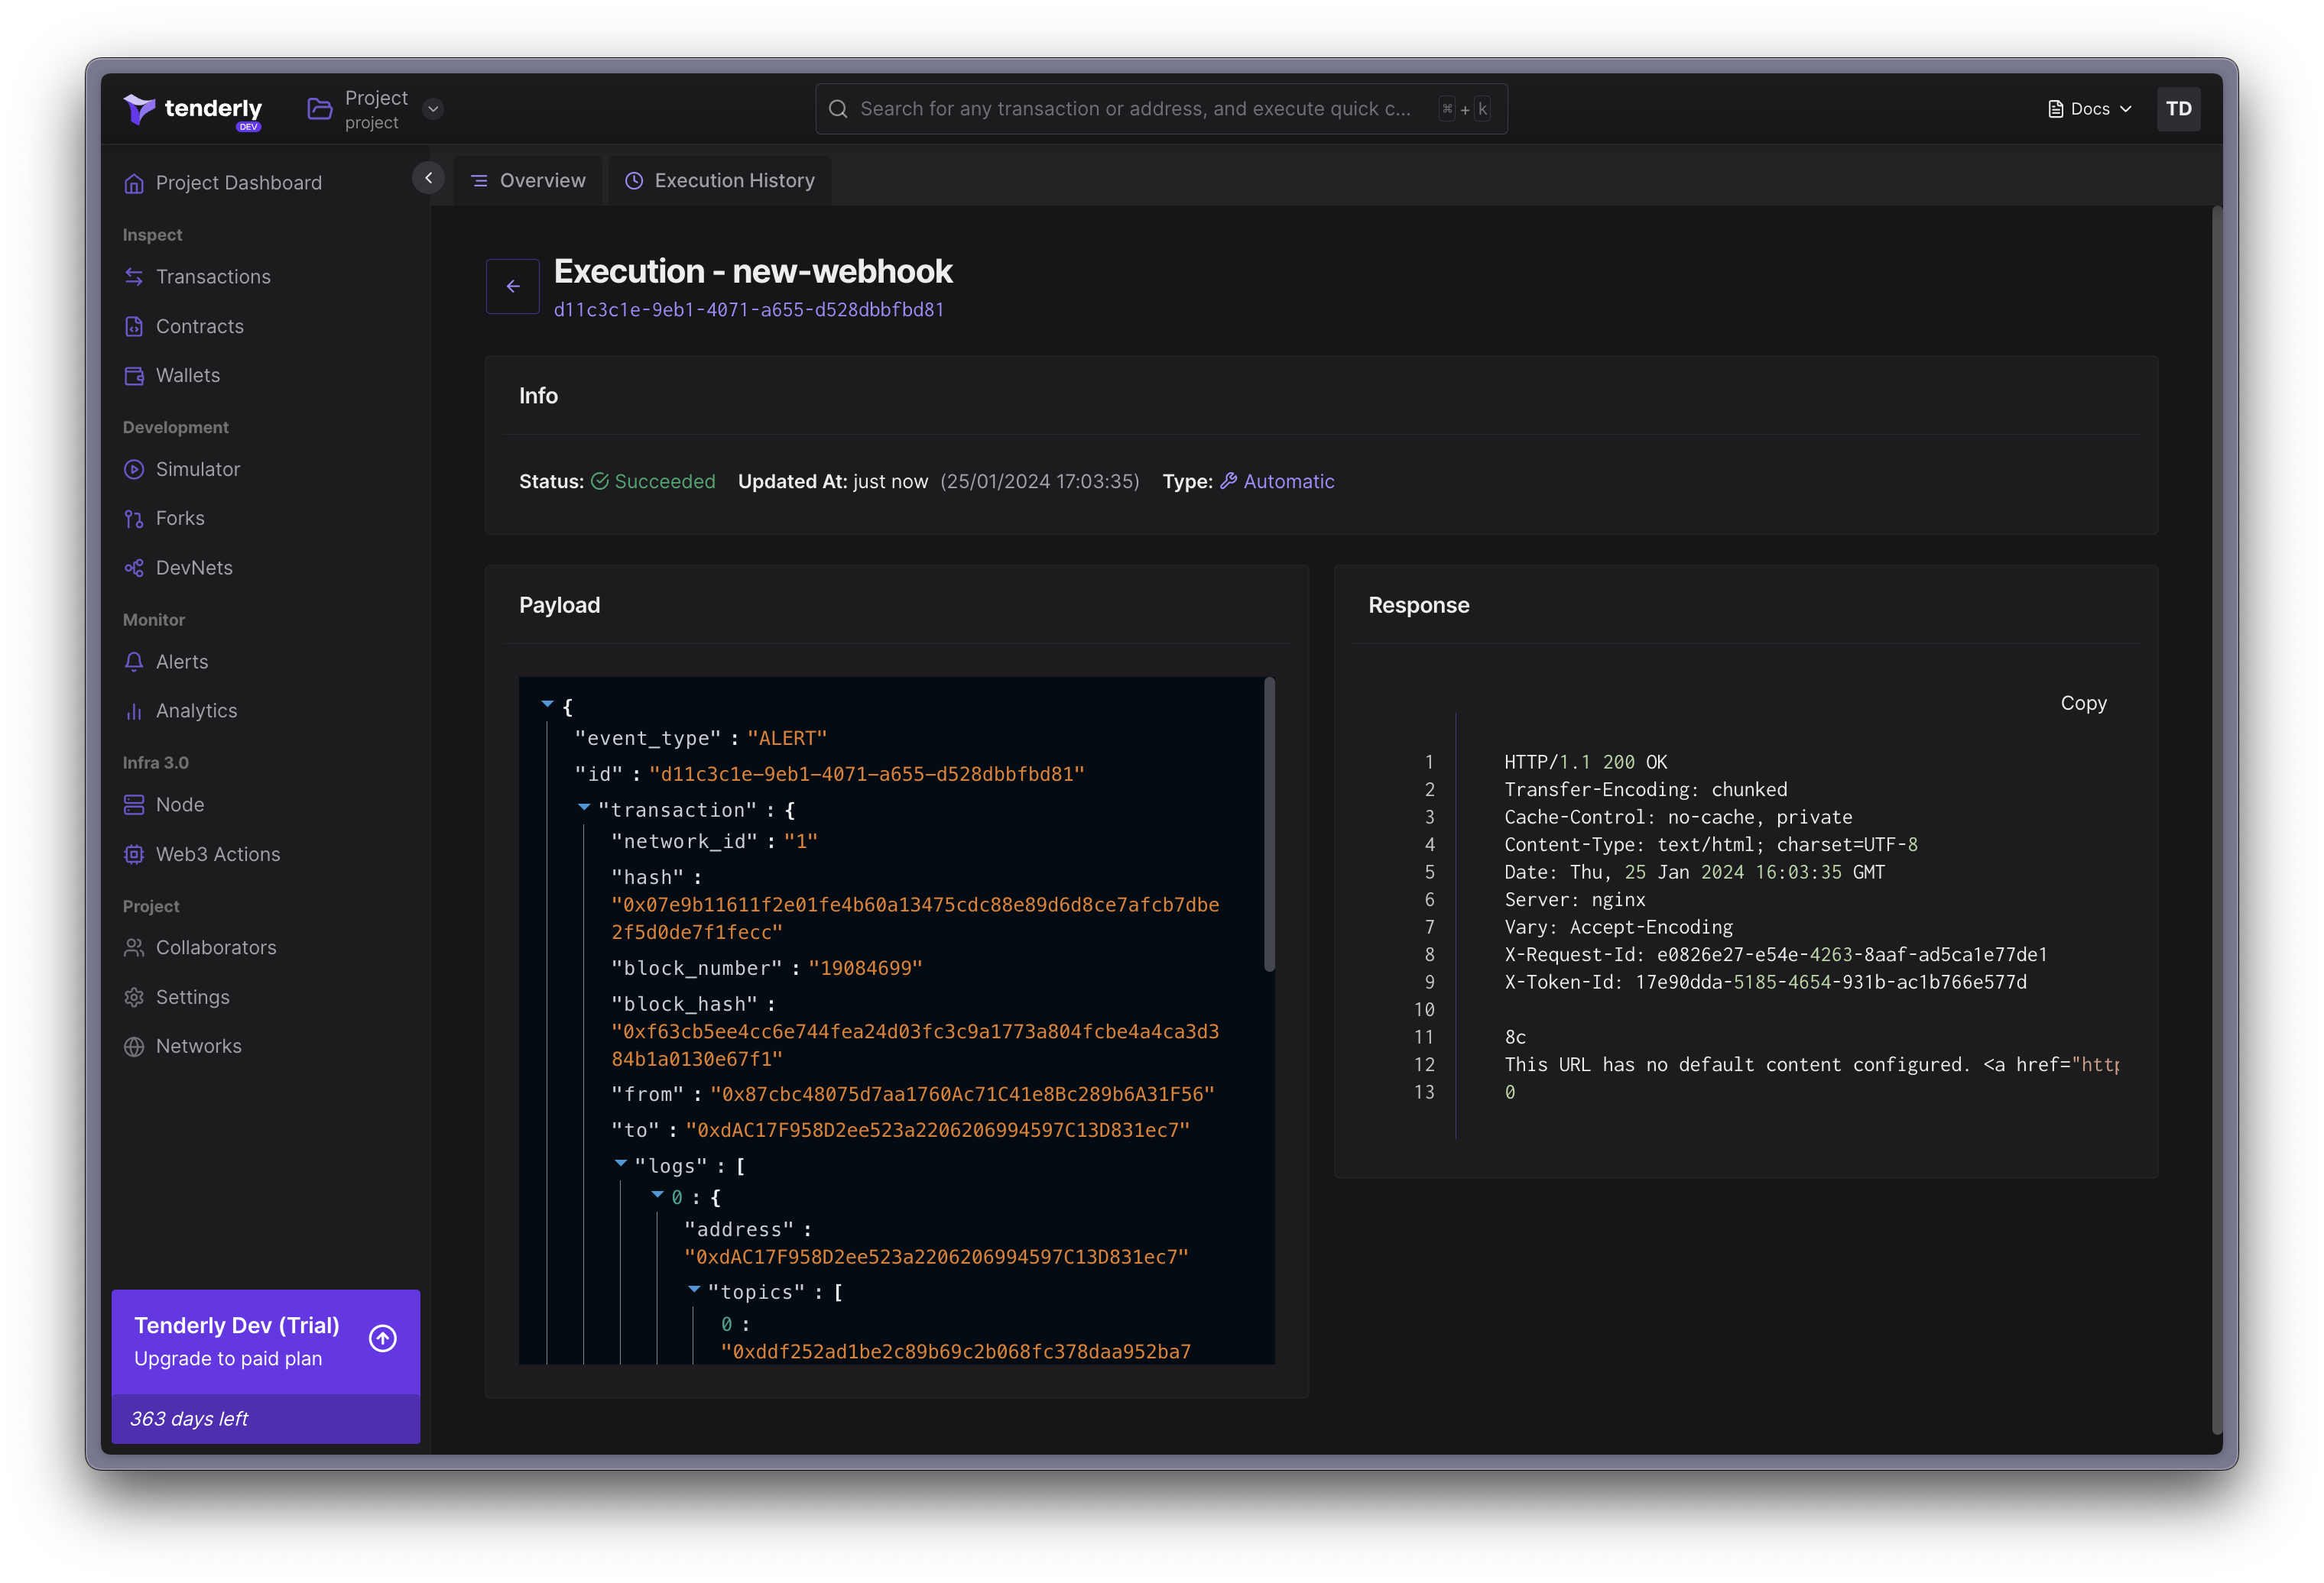The height and width of the screenshot is (1583, 2324).
Task: Click the "block_number" value 19084699
Action: click(865, 969)
